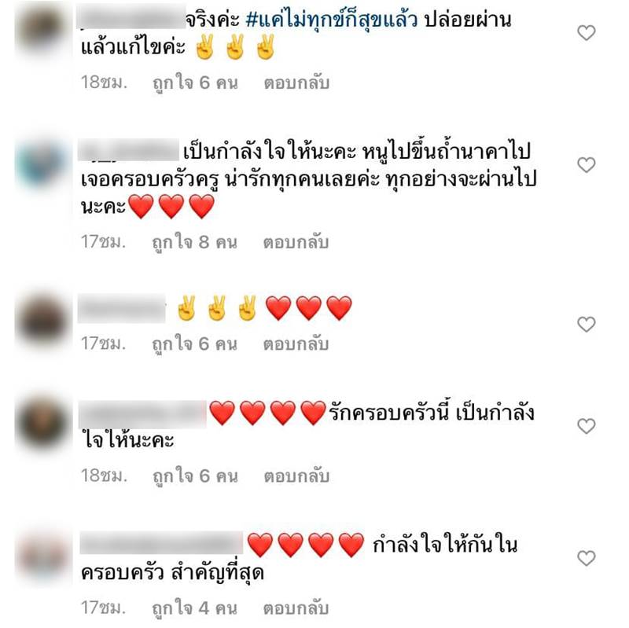Open first commenter's profile picture
This screenshot has width=629, height=628.
[42, 29]
